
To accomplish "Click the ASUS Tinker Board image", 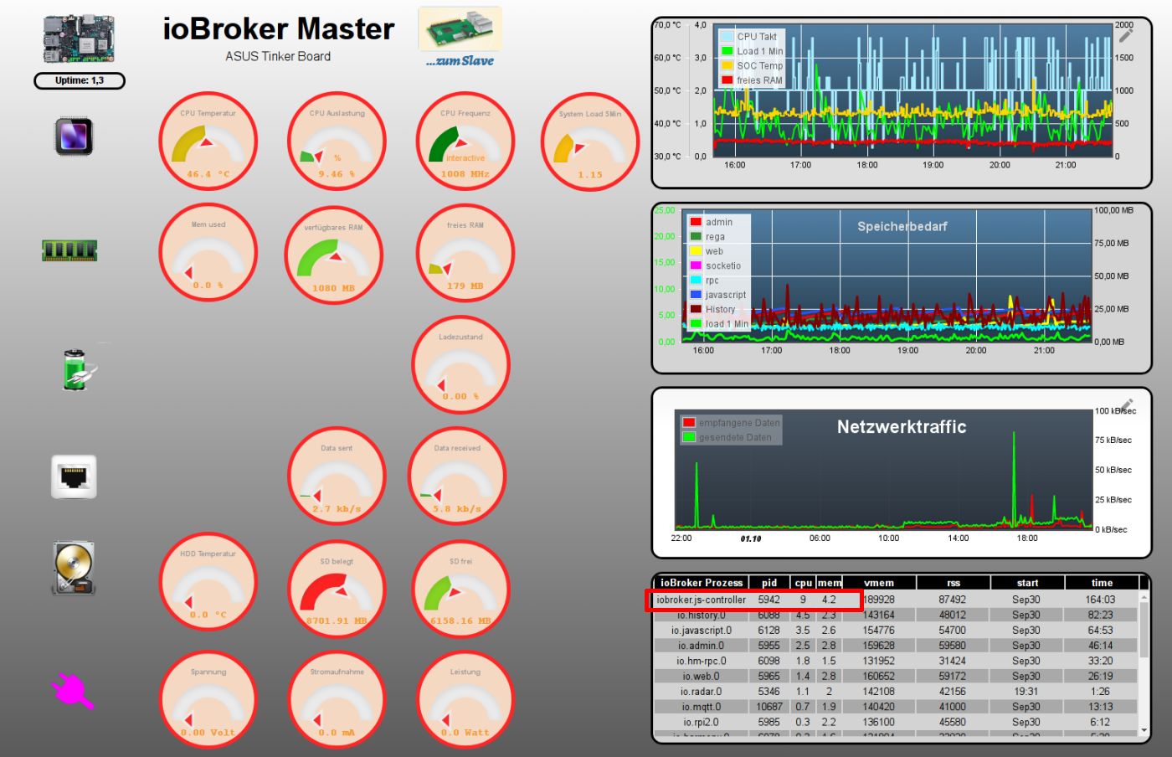I will point(79,39).
